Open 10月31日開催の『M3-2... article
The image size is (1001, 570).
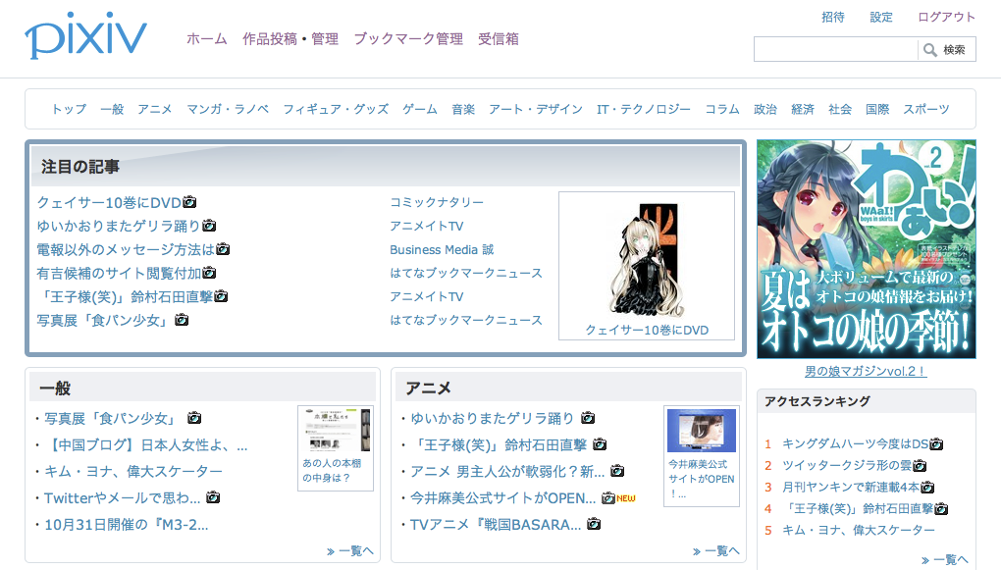[x=127, y=525]
